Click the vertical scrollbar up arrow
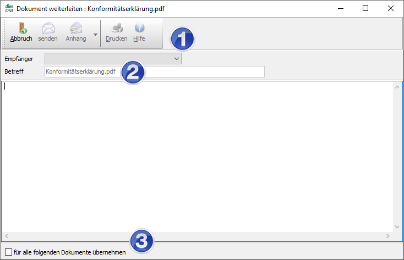Viewport: 404px width, 260px height. click(x=397, y=87)
